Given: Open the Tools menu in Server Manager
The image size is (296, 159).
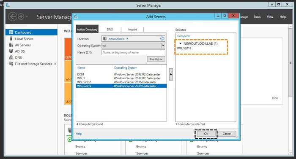Looking at the screenshot, I should click(x=257, y=17).
